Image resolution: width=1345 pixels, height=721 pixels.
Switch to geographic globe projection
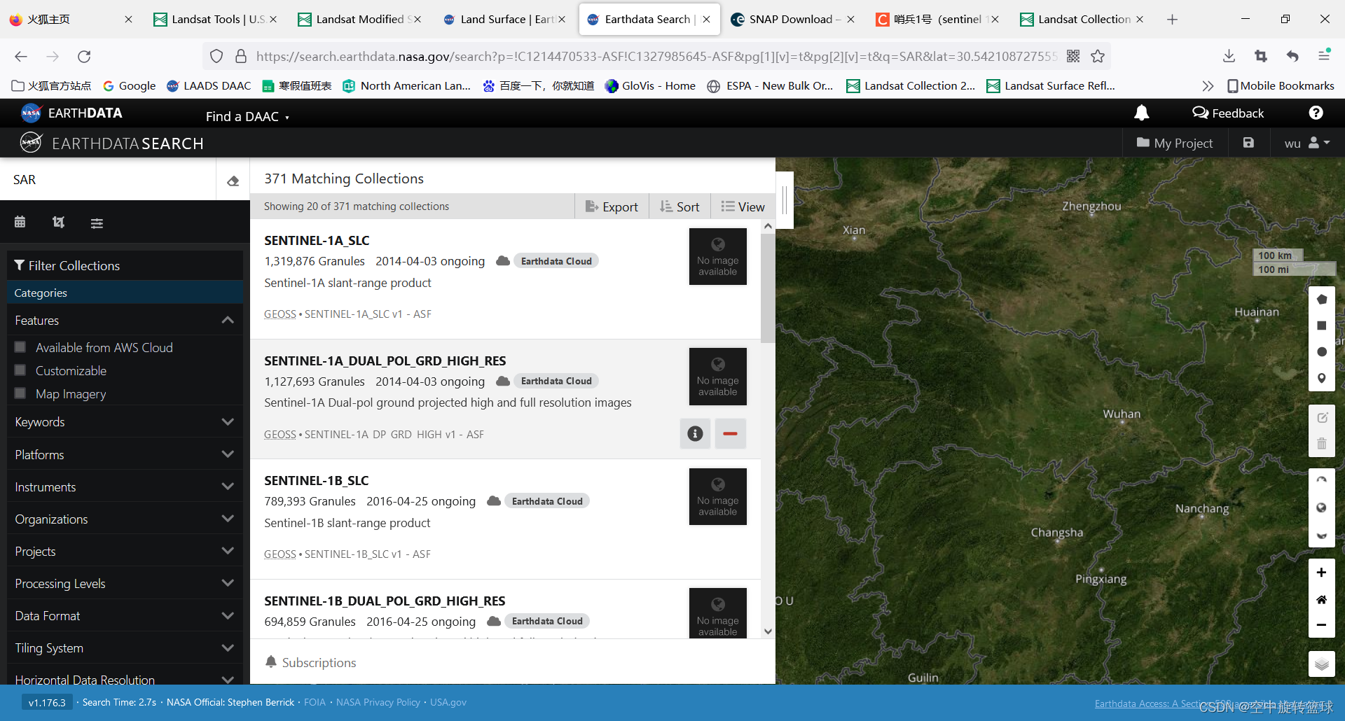(1322, 507)
